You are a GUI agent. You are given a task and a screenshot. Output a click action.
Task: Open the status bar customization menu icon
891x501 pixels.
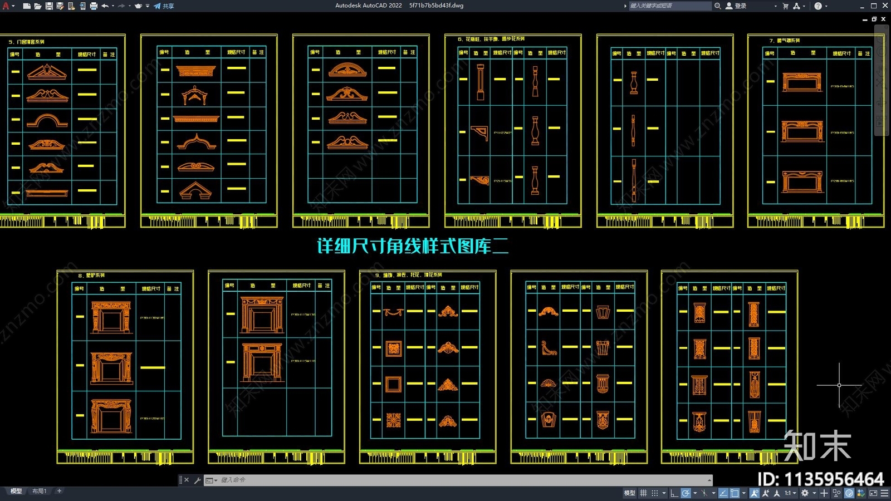(x=884, y=493)
